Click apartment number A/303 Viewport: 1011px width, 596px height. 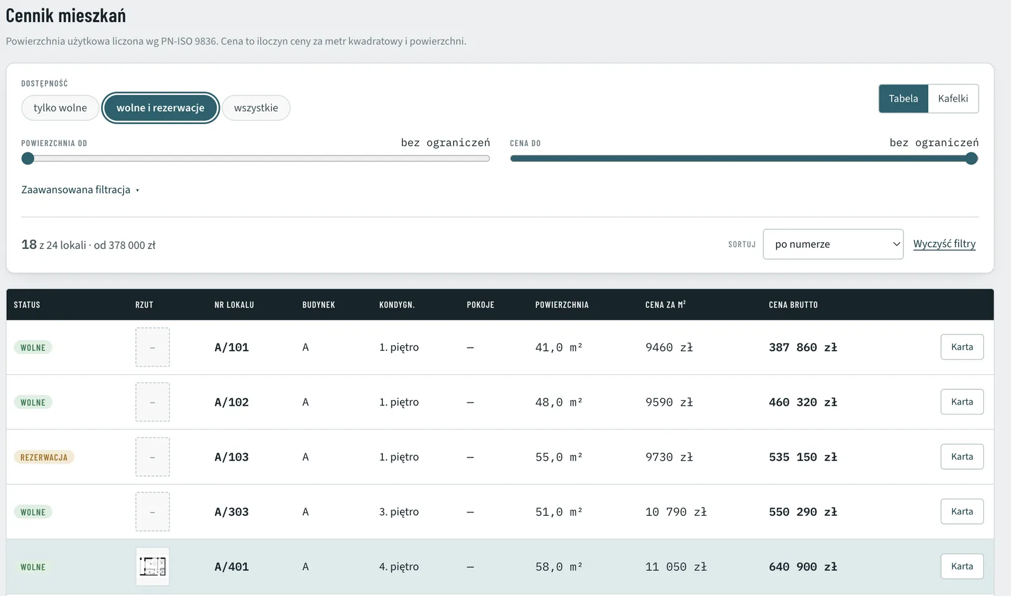click(x=231, y=512)
